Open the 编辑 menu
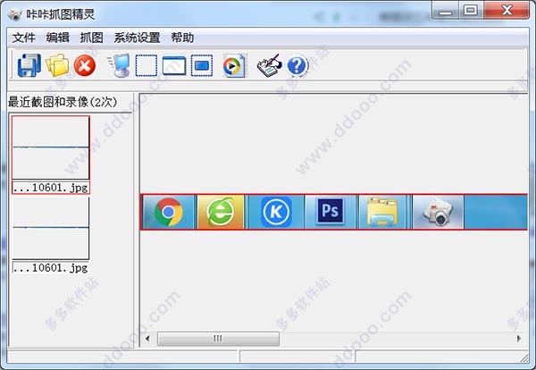Image resolution: width=536 pixels, height=370 pixels. click(58, 38)
